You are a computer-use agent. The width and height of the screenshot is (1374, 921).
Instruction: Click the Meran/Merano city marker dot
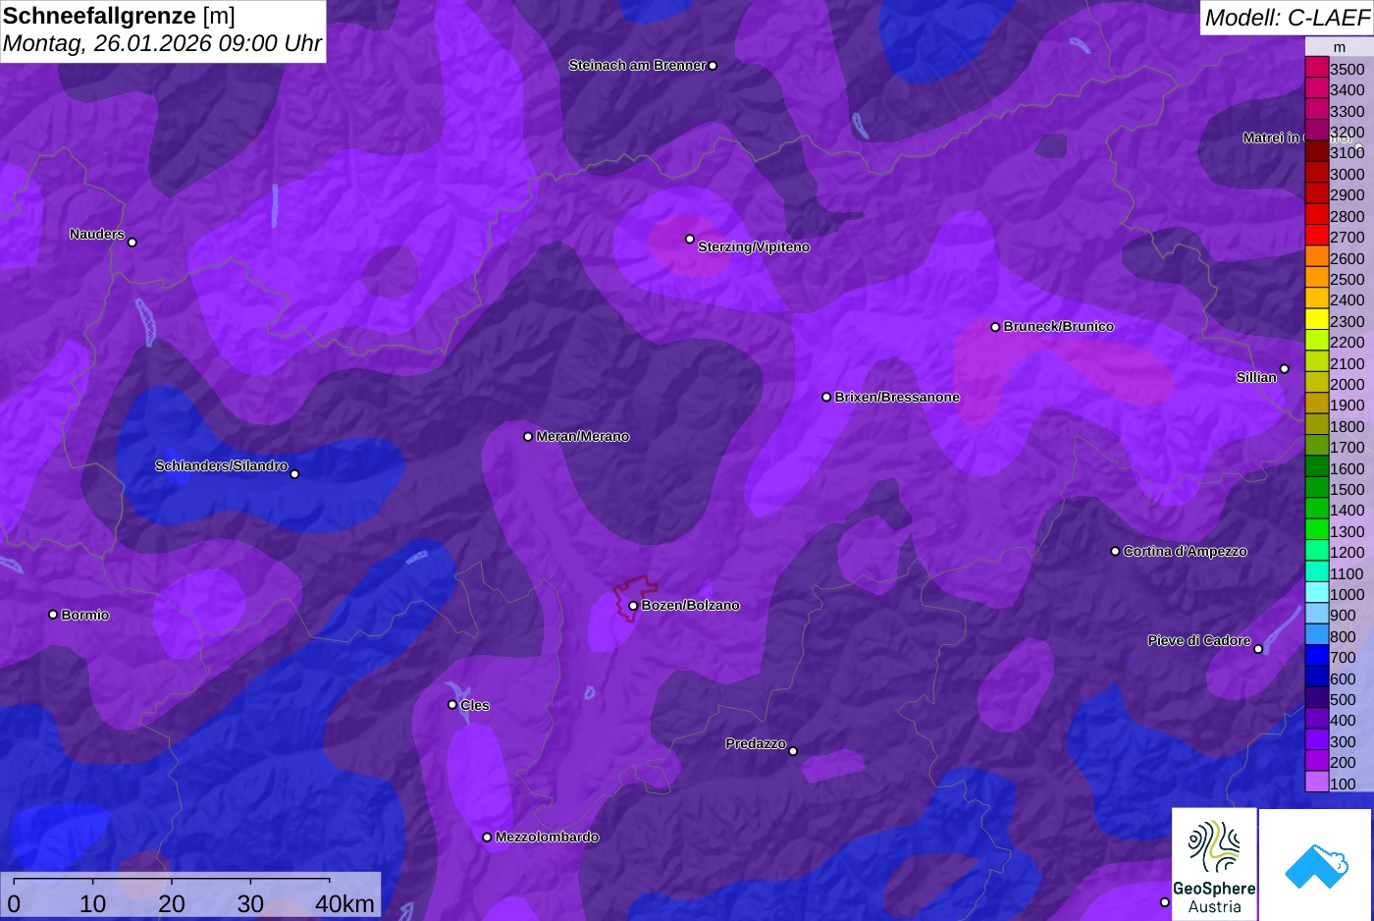click(x=528, y=436)
